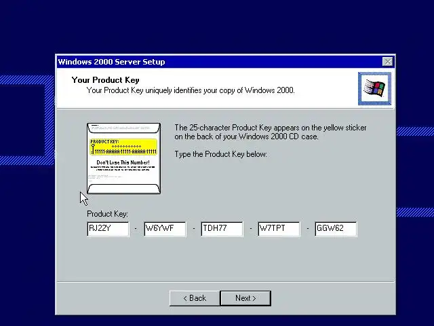Select the first product key field RJ22Y
Image resolution: width=434 pixels, height=326 pixels.
(x=108, y=229)
